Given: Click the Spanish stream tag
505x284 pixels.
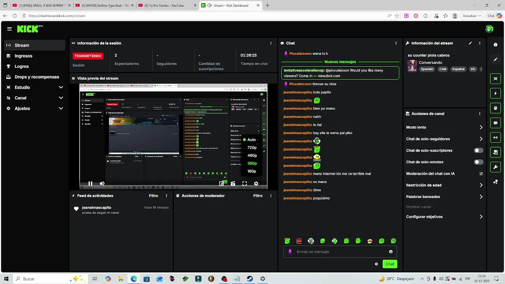Looking at the screenshot, I should click(427, 69).
